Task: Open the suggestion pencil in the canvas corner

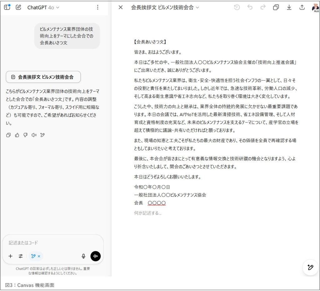Action: point(310,268)
